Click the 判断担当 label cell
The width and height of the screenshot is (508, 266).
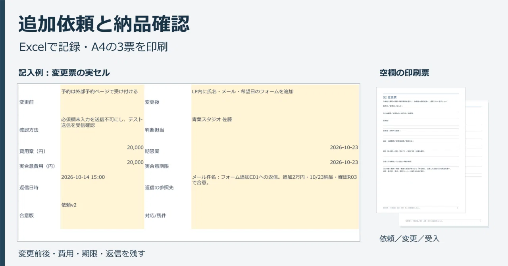[x=154, y=130]
